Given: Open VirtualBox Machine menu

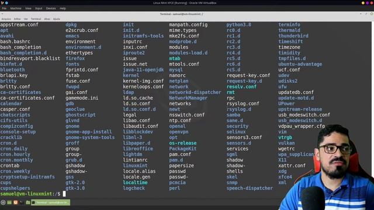Looking at the screenshot, I should point(16,8).
